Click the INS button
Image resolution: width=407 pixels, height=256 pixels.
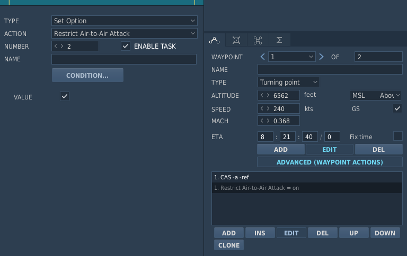(260, 233)
